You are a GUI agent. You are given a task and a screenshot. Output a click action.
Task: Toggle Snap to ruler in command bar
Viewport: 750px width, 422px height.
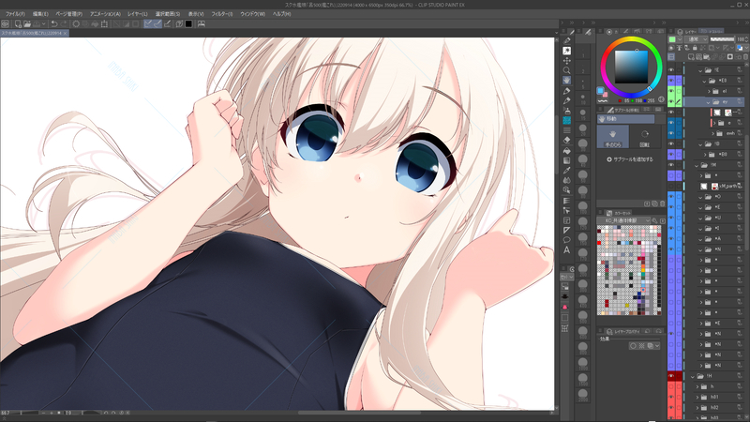tap(148, 23)
